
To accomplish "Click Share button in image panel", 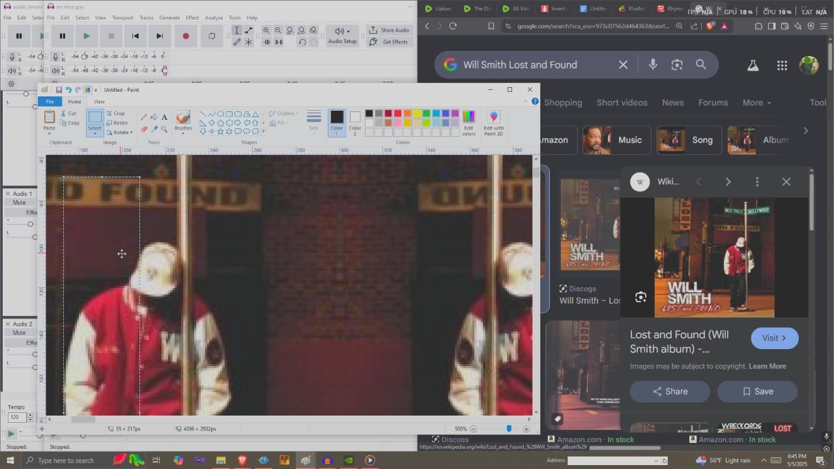I will pyautogui.click(x=670, y=391).
